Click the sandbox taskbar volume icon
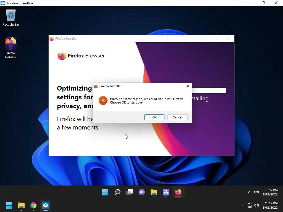Screen dimensions: 283x212 256,192
